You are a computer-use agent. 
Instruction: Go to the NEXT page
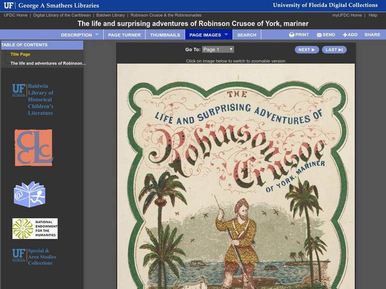click(x=307, y=50)
